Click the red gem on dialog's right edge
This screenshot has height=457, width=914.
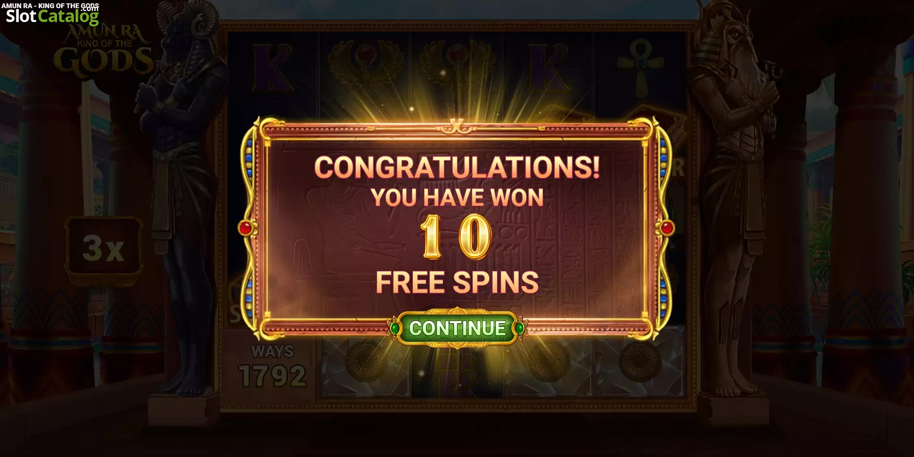pyautogui.click(x=667, y=228)
